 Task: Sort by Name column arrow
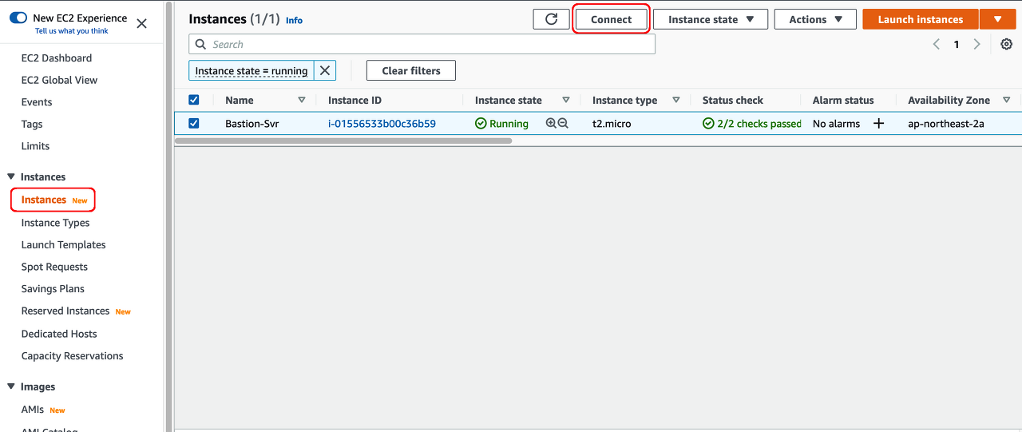coord(301,100)
